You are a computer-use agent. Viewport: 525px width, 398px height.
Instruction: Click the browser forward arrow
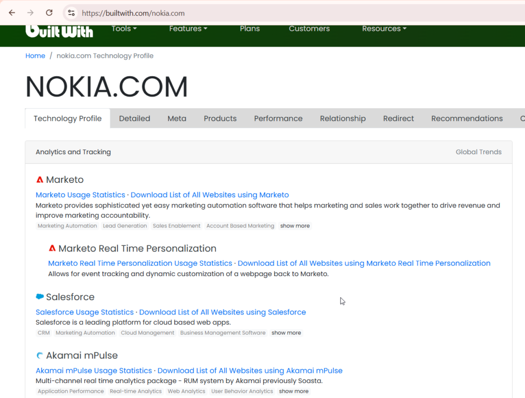point(30,13)
